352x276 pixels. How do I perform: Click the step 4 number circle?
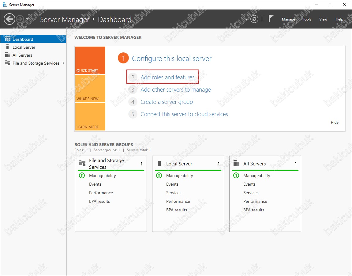133,102
